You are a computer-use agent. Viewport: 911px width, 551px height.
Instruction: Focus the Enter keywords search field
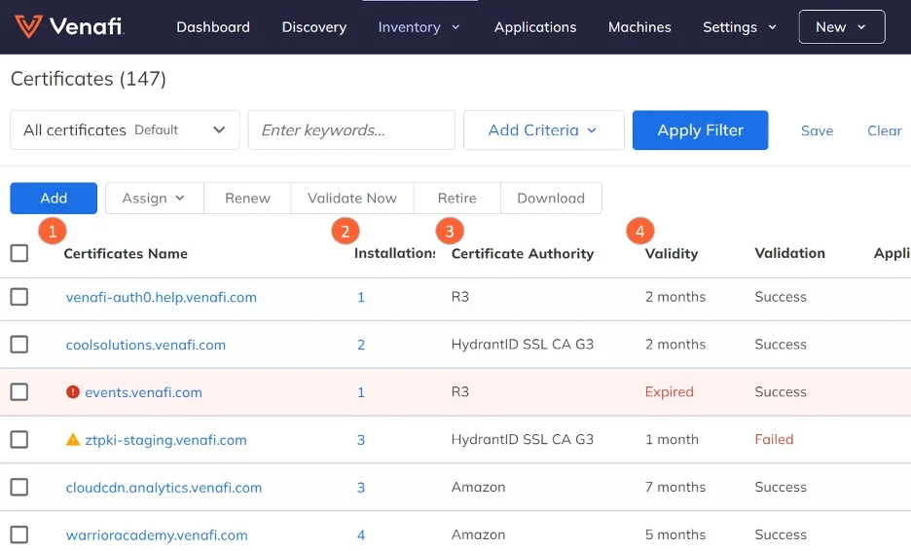coord(351,129)
